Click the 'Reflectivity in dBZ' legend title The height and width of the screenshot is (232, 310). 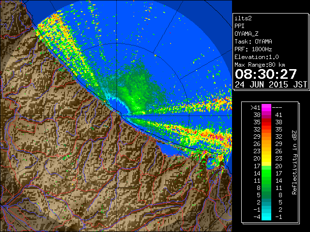(294, 162)
